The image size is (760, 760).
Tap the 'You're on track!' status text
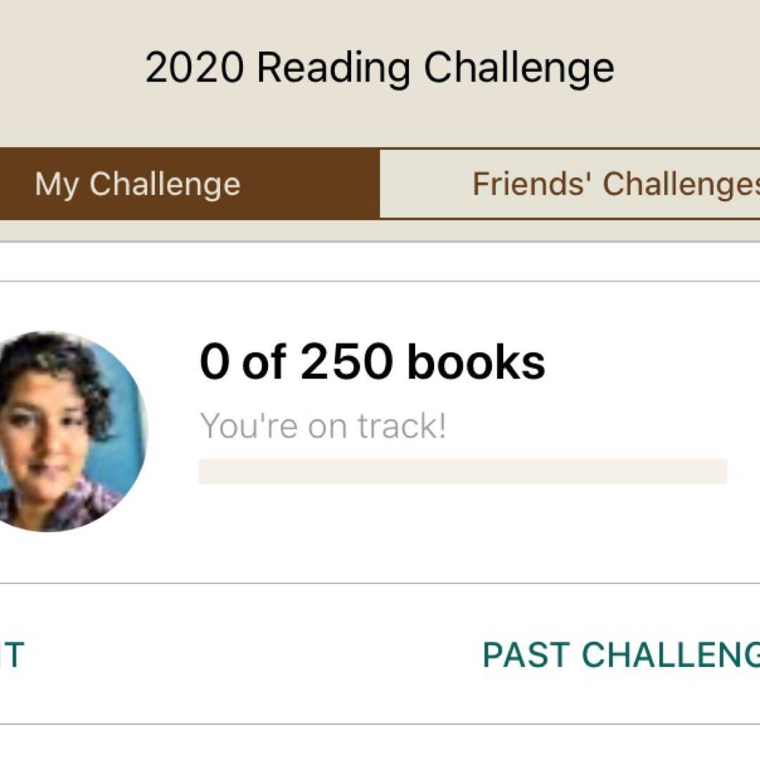[x=323, y=426]
